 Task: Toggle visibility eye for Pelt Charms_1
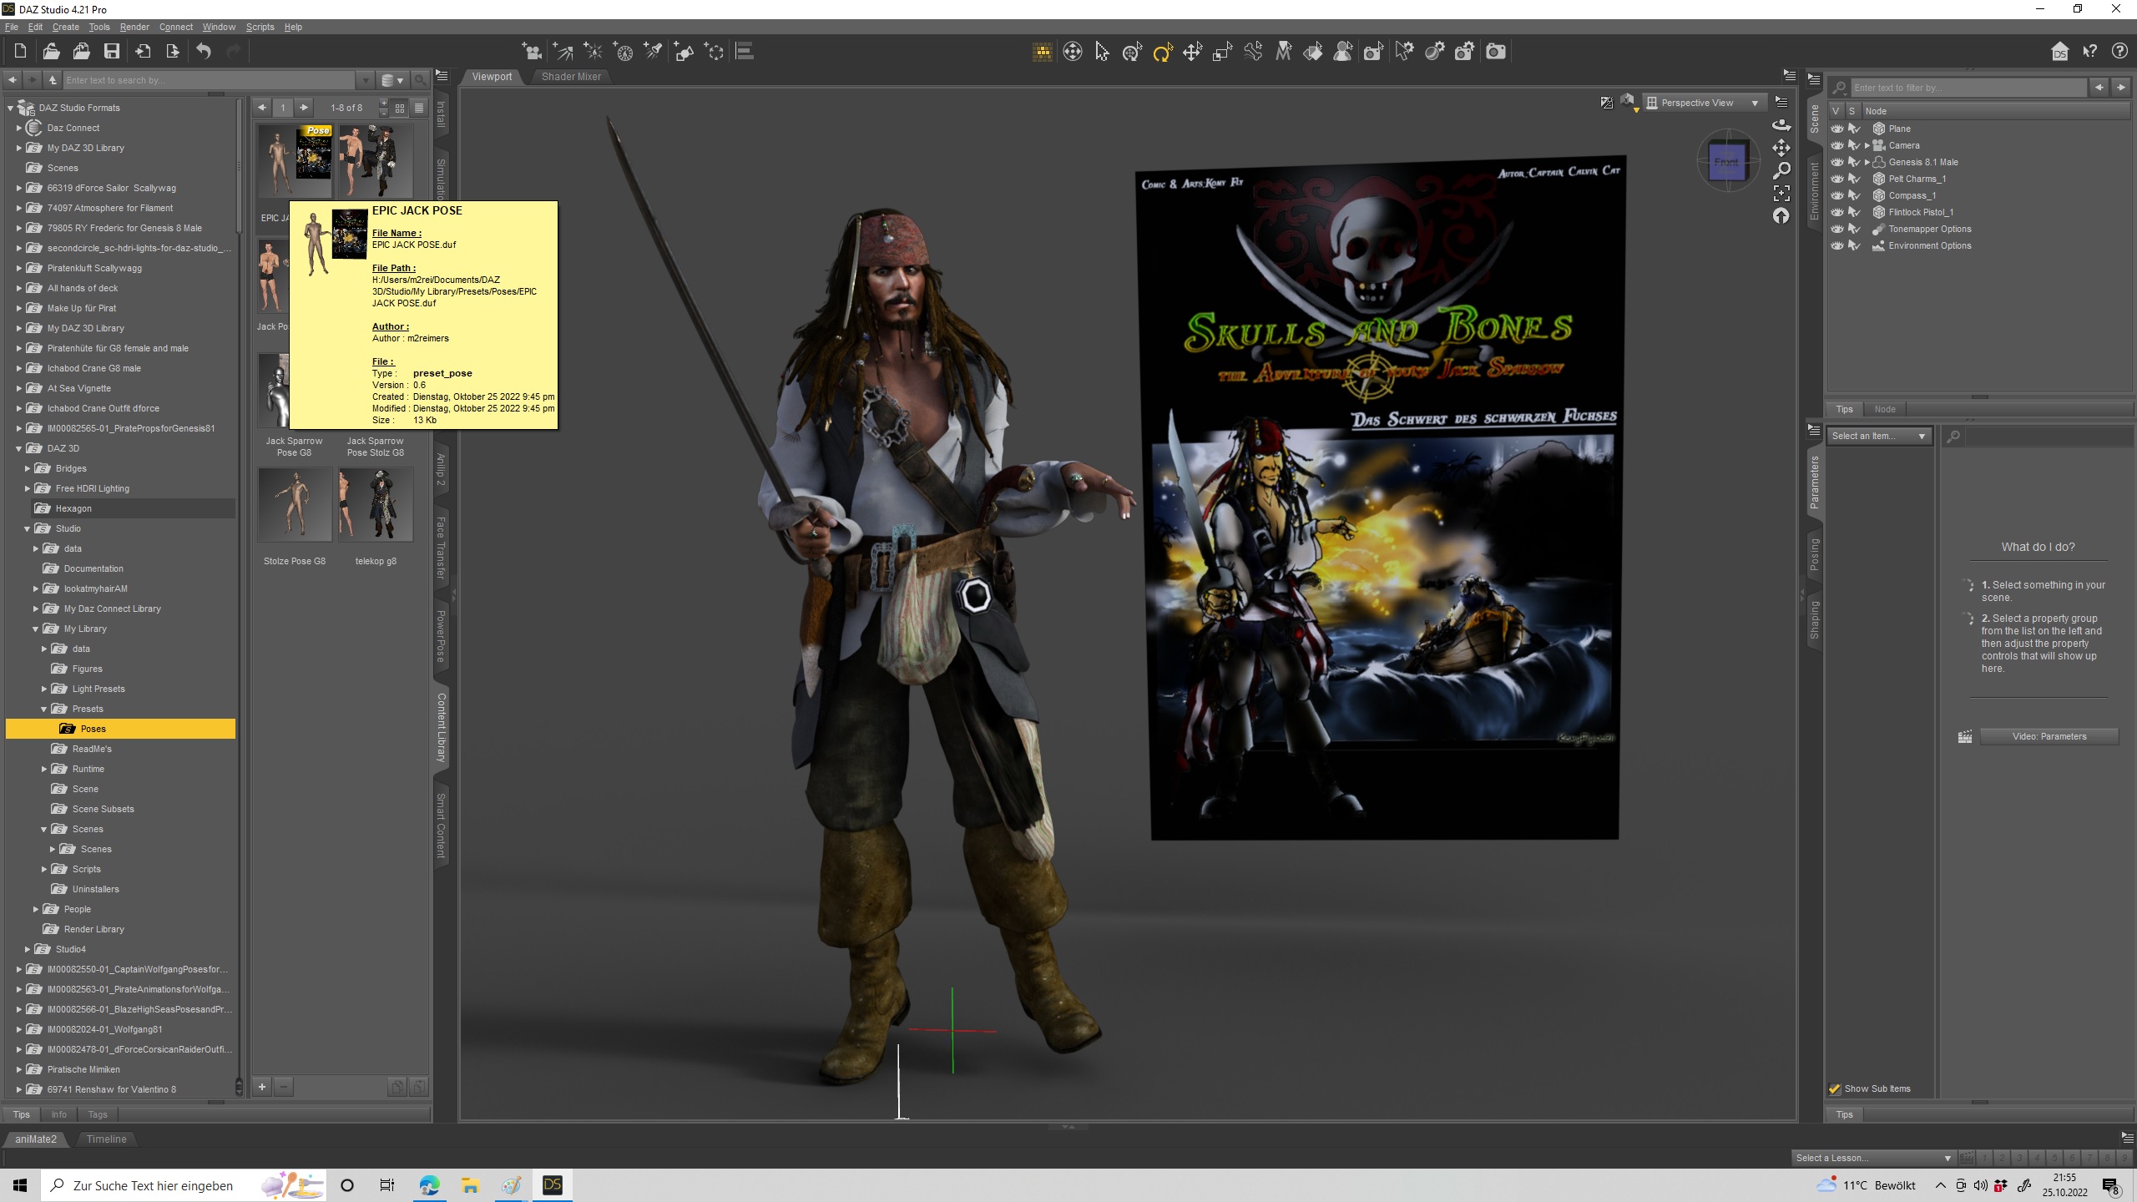1836,179
